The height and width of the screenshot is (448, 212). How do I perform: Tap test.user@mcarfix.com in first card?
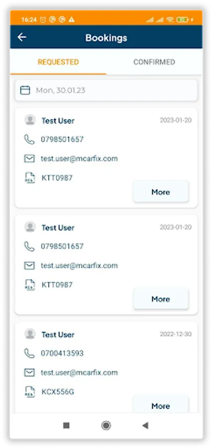click(79, 159)
